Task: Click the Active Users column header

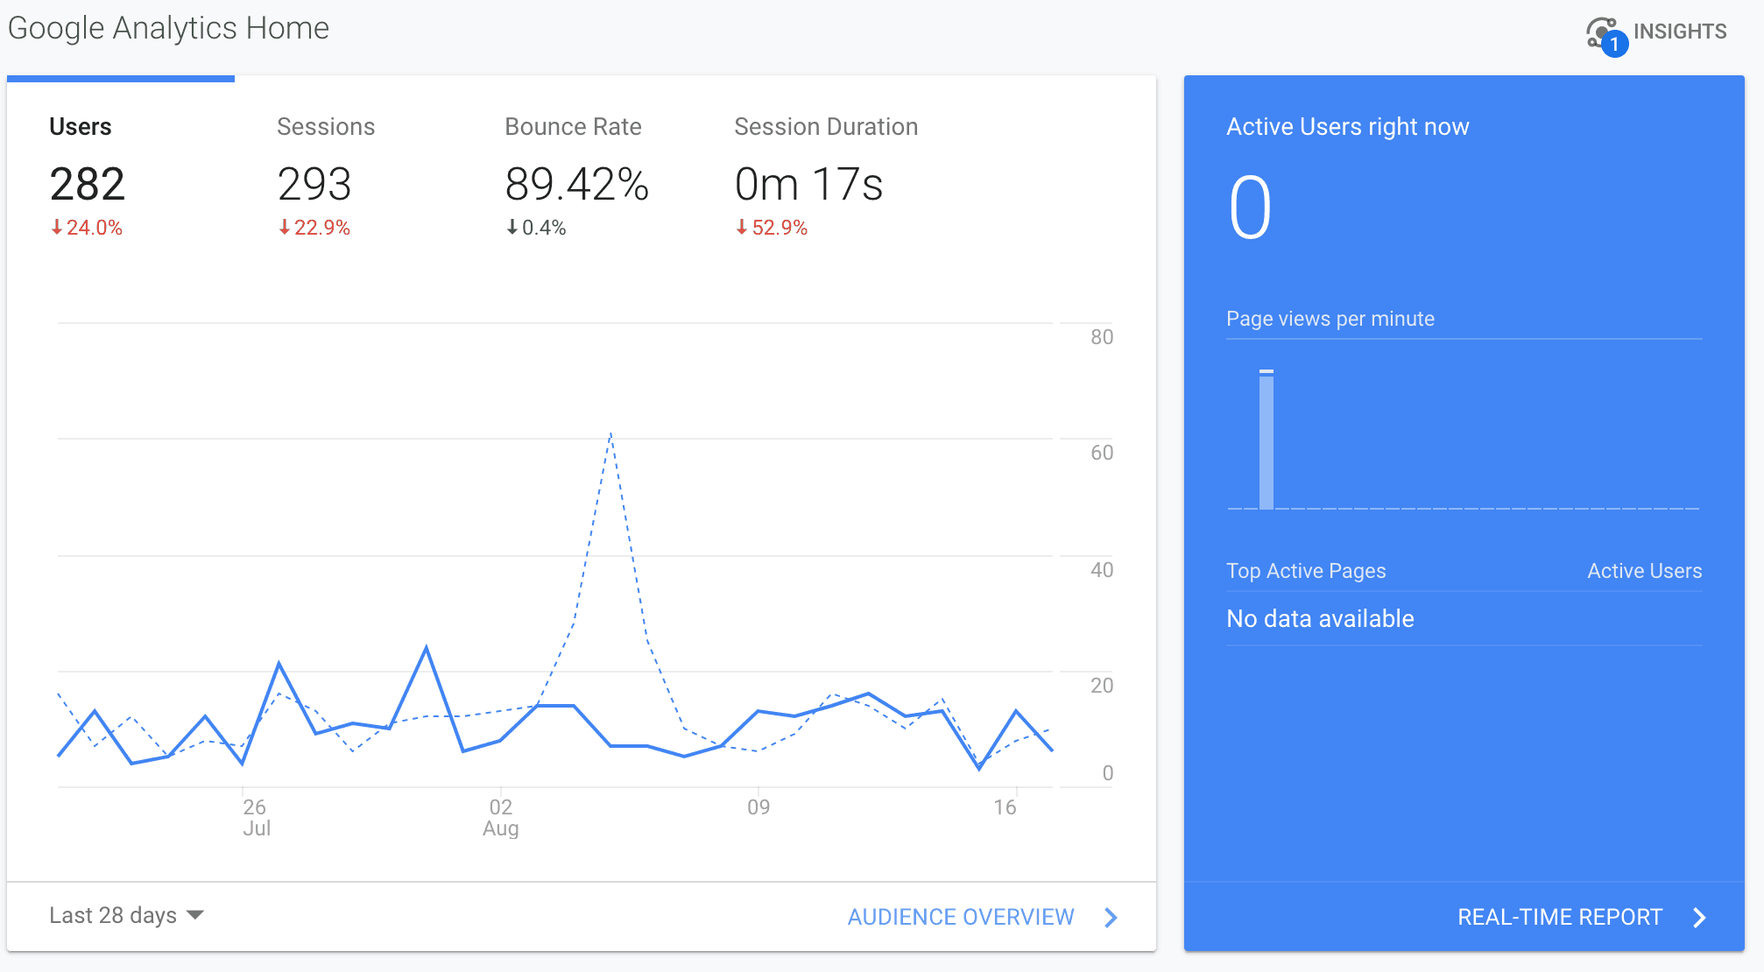Action: click(x=1644, y=571)
